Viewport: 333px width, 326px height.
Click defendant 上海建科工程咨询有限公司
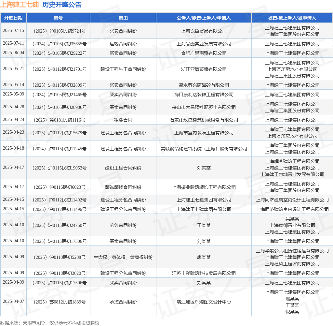(292, 264)
